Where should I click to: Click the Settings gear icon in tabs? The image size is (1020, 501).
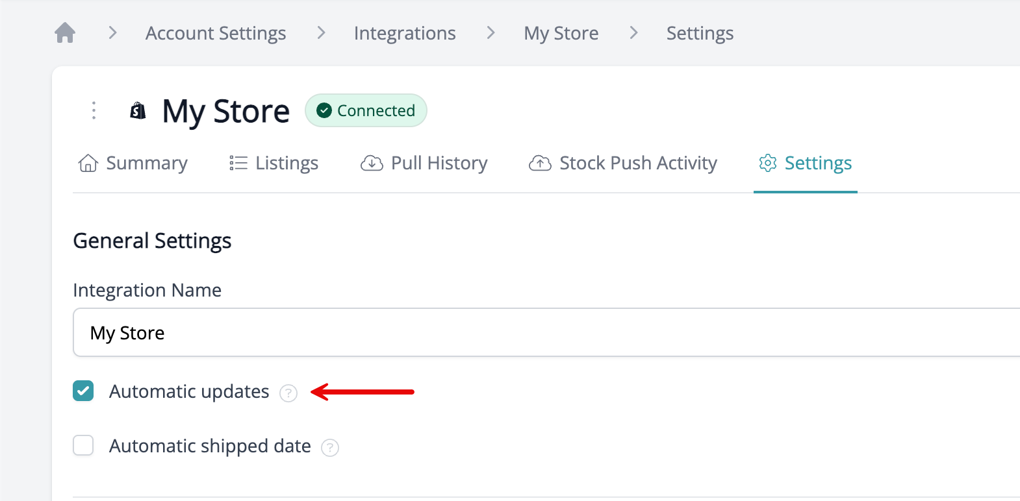click(768, 163)
